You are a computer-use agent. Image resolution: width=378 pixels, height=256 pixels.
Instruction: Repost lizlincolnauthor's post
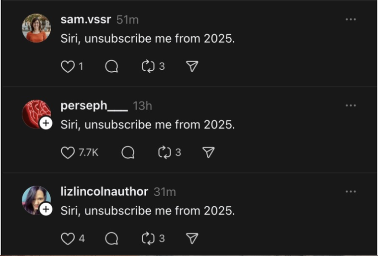click(149, 239)
